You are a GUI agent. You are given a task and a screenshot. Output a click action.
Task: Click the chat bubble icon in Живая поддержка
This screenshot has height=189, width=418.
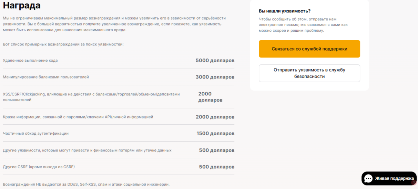[x=368, y=178]
